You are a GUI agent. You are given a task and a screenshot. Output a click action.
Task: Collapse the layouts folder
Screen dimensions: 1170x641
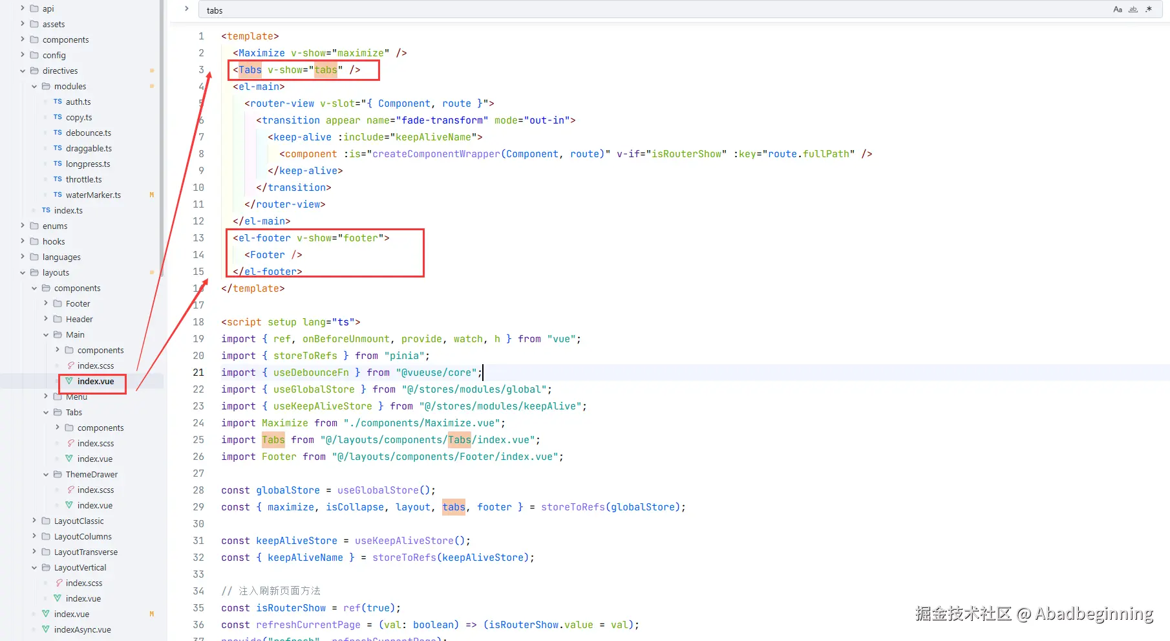tap(23, 272)
